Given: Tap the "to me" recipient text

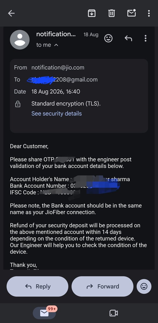Looking at the screenshot, I should click(44, 45).
